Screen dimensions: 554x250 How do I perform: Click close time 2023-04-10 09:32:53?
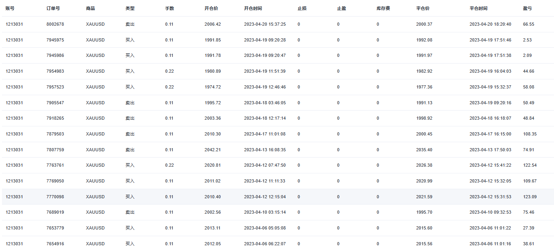tap(490, 212)
